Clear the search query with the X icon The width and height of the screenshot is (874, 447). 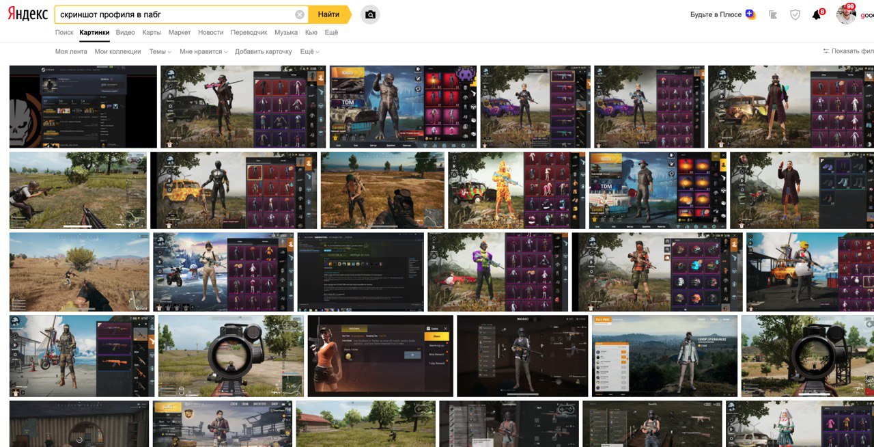pyautogui.click(x=300, y=14)
